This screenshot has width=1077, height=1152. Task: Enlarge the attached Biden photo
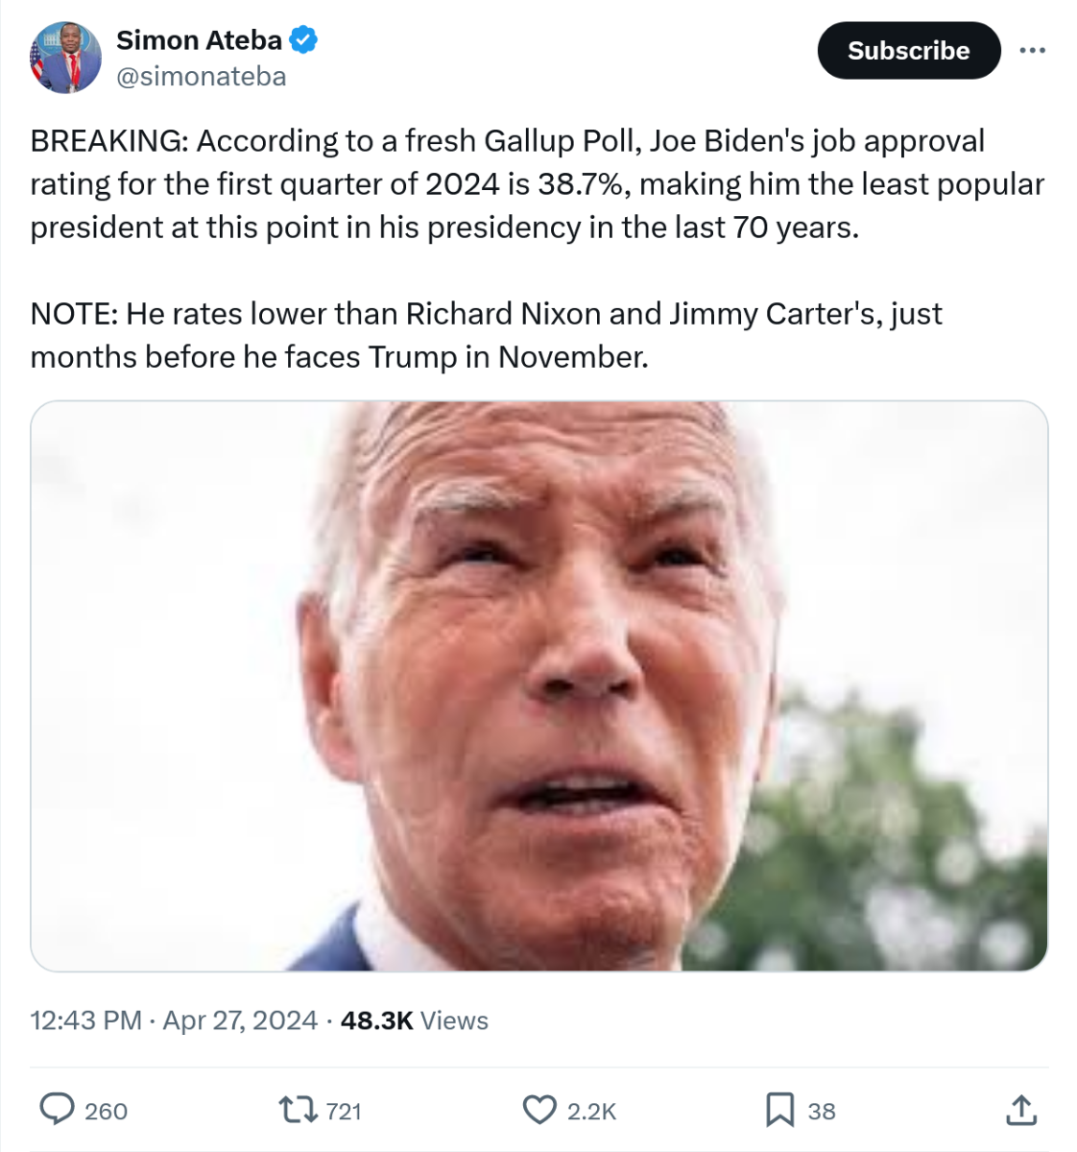[538, 685]
